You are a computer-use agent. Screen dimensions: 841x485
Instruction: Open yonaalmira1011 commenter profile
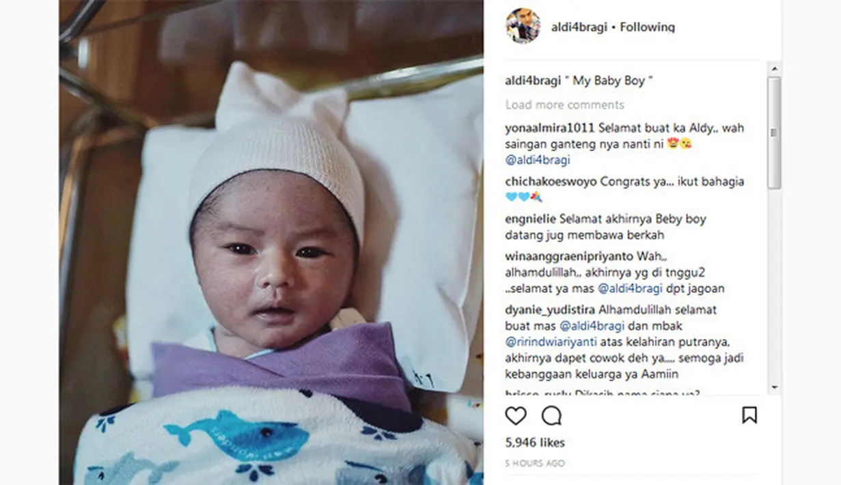click(x=550, y=128)
